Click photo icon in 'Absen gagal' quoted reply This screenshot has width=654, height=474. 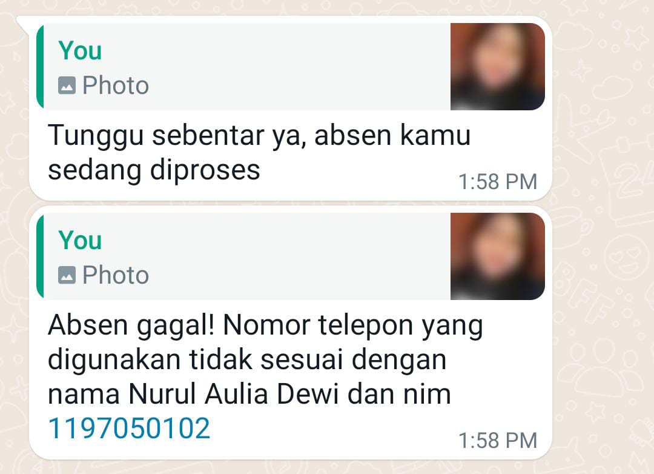tap(67, 275)
